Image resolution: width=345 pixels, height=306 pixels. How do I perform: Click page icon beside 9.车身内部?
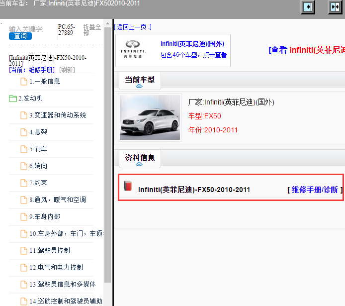[24, 217]
